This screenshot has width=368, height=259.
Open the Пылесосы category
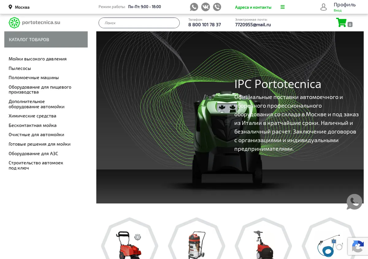pyautogui.click(x=20, y=68)
